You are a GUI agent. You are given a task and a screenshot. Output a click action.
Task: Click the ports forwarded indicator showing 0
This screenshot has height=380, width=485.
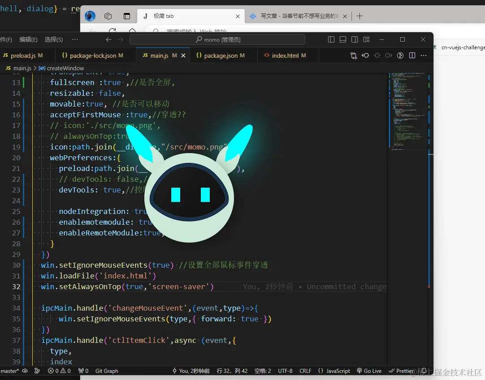coord(83,371)
